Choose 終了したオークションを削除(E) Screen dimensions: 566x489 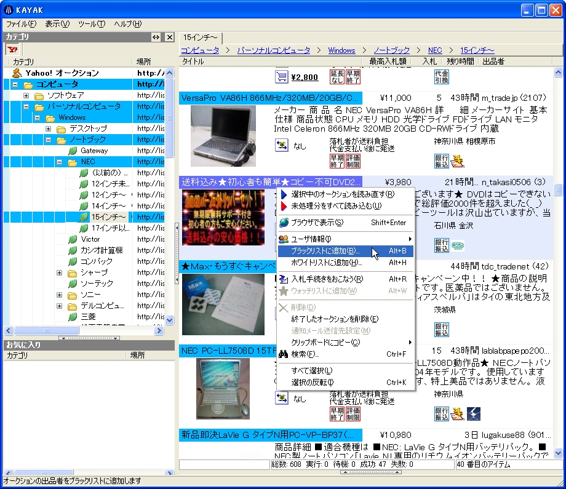(346, 319)
